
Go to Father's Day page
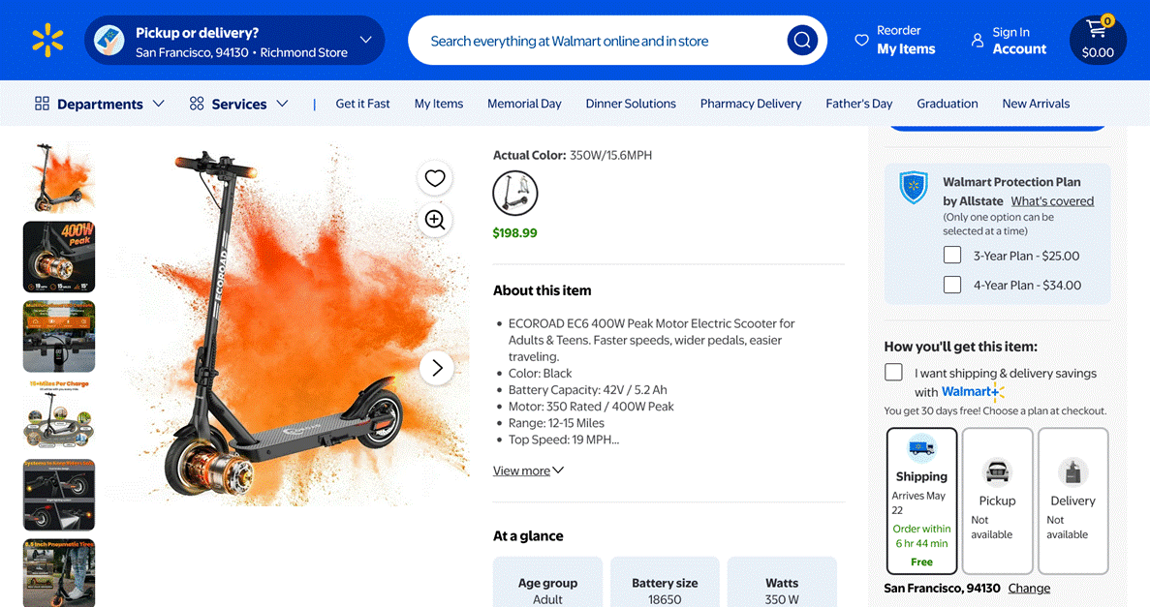pos(858,104)
